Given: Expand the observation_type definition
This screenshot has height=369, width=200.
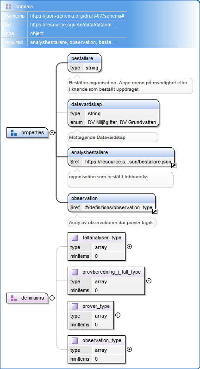Looking at the screenshot, I should pos(129,349).
